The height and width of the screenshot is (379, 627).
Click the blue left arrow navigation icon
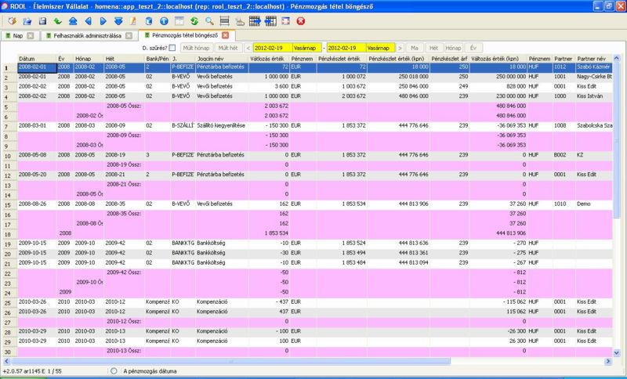[x=86, y=20]
